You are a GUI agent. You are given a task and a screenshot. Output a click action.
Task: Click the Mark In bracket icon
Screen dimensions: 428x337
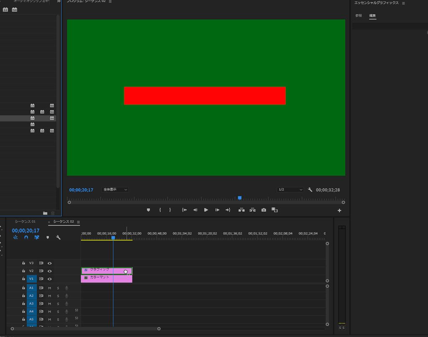tap(160, 210)
